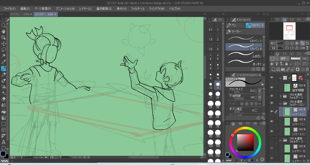The height and width of the screenshot is (165, 310).
Task: Choose the まっすぐ sub tool
Action: (244, 63)
